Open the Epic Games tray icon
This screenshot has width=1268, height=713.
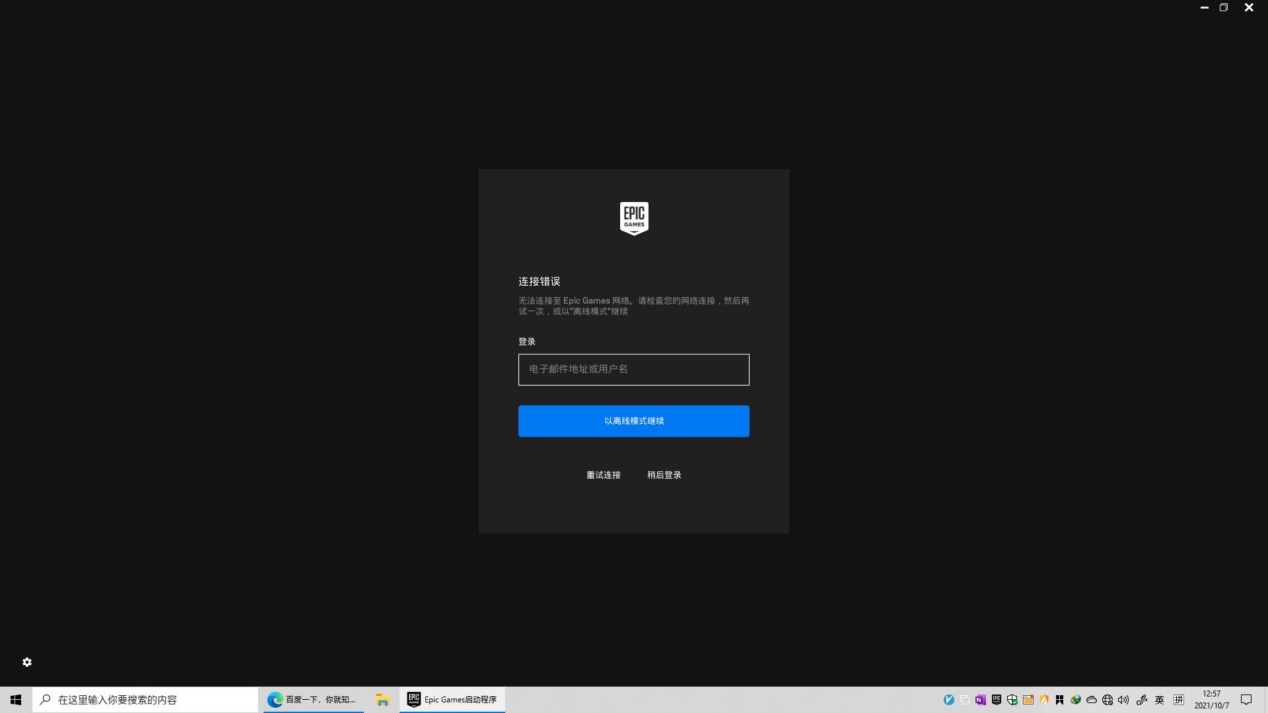coord(997,700)
